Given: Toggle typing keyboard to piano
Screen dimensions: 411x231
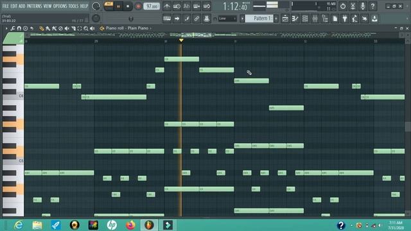Looking at the screenshot, I should pyautogui.click(x=167, y=19).
